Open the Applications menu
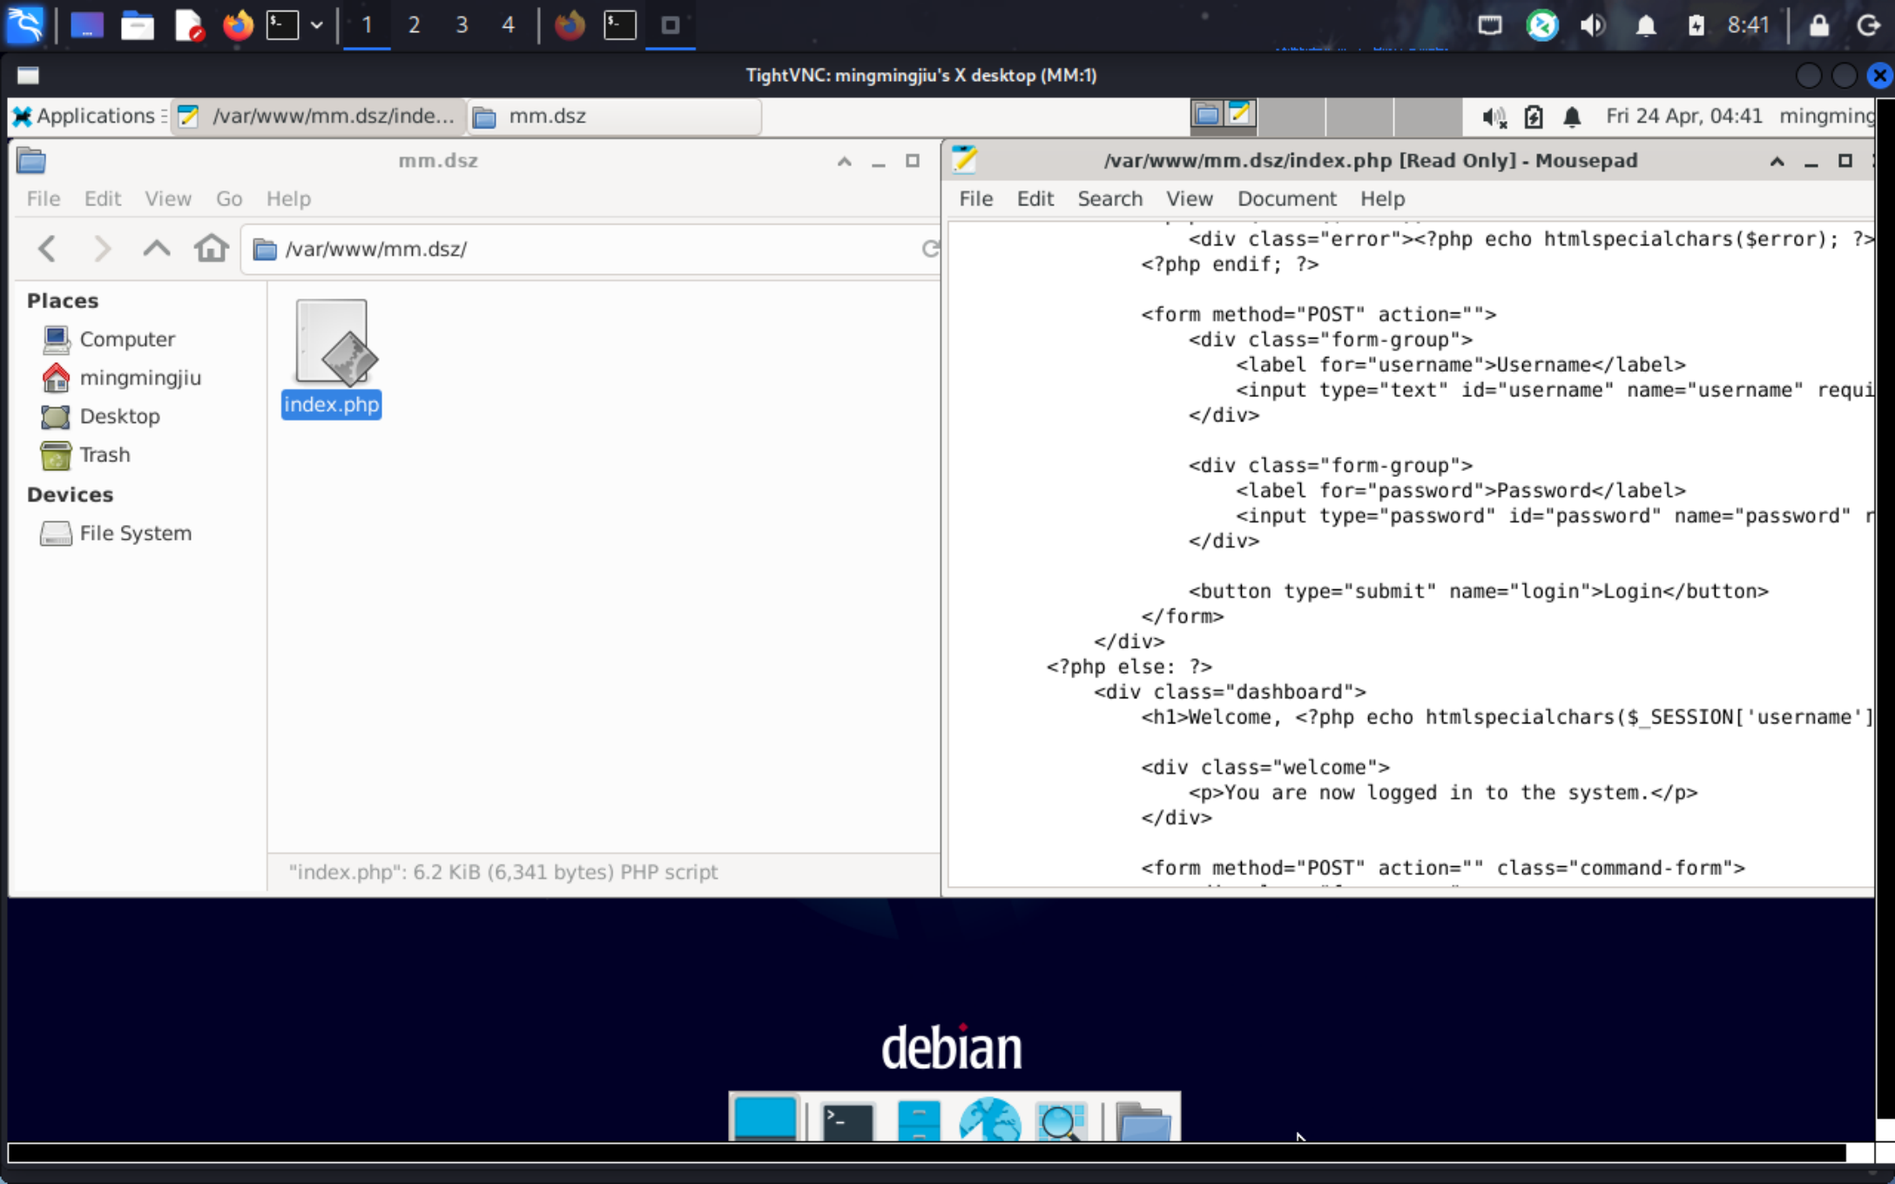 [84, 116]
